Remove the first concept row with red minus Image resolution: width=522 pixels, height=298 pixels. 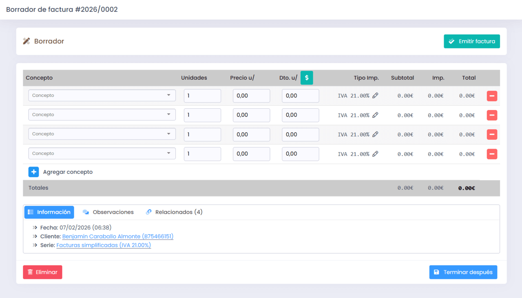point(492,96)
